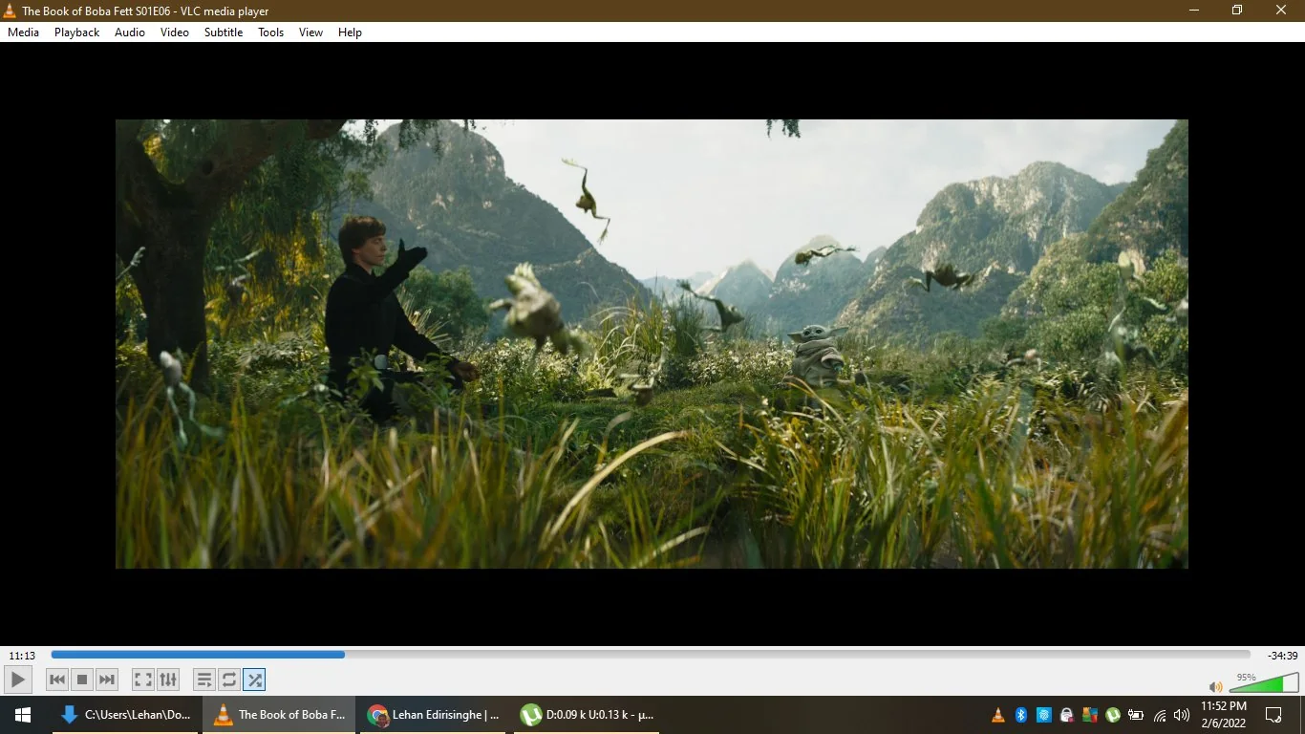Click the padlock tray icon
The width and height of the screenshot is (1305, 734).
(x=1067, y=715)
